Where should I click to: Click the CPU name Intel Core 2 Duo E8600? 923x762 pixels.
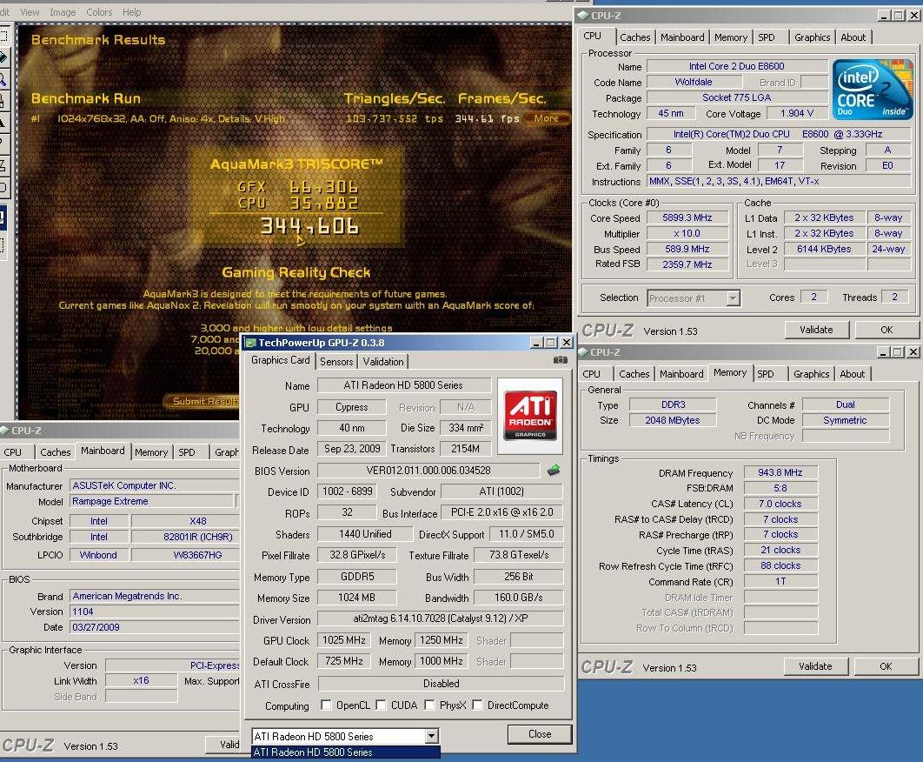pos(736,67)
